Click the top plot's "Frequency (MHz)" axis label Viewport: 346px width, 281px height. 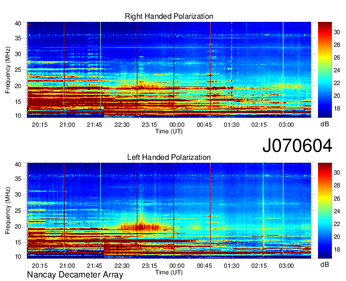8,70
